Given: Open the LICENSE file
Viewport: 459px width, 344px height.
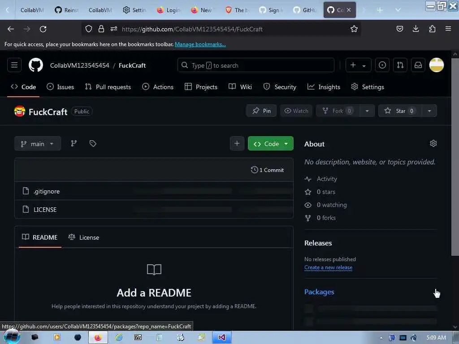Looking at the screenshot, I should (45, 210).
